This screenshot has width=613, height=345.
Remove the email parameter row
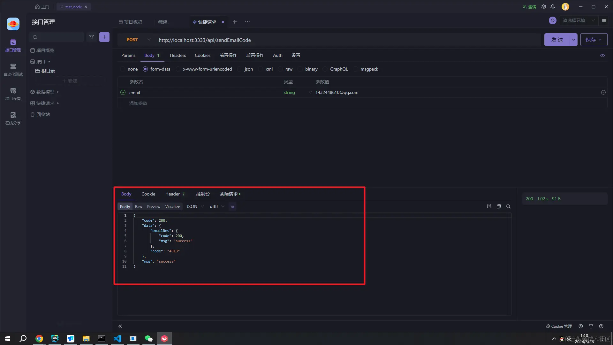(603, 92)
